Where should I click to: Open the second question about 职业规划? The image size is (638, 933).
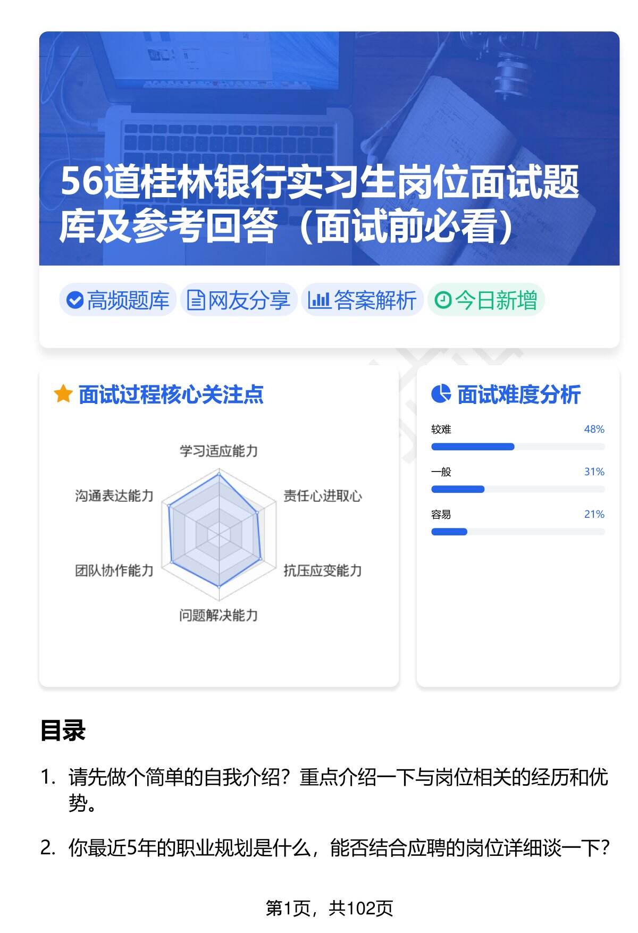(x=338, y=847)
